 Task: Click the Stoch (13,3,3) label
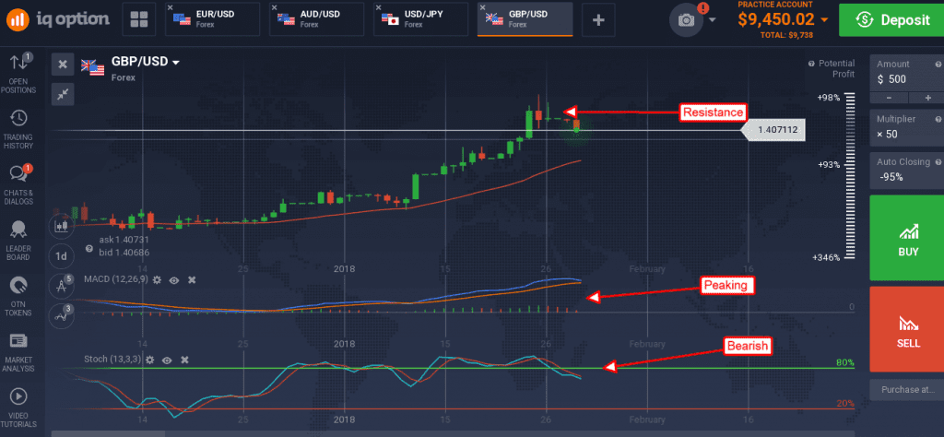[112, 360]
